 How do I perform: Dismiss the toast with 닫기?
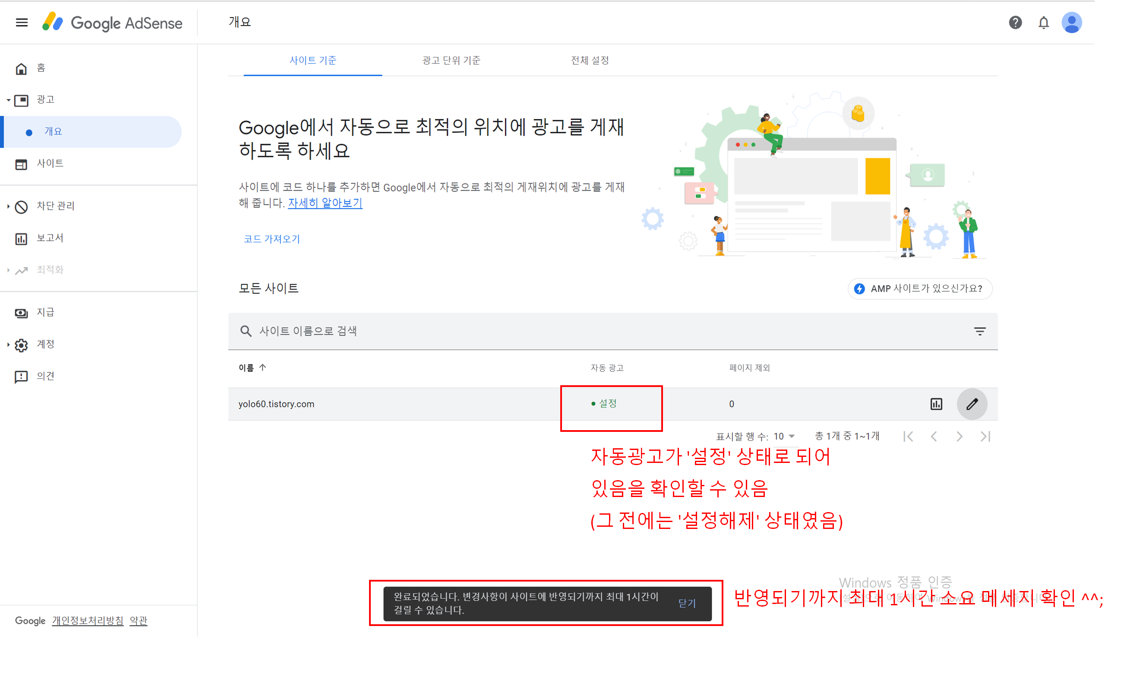pos(687,604)
